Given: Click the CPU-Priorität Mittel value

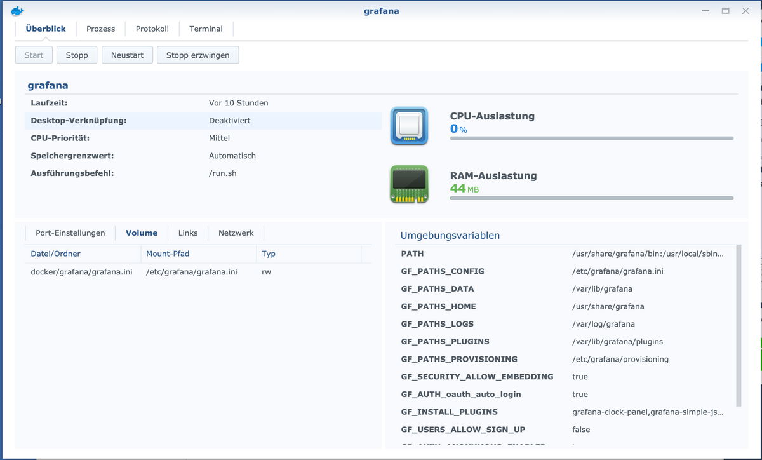Looking at the screenshot, I should [219, 138].
